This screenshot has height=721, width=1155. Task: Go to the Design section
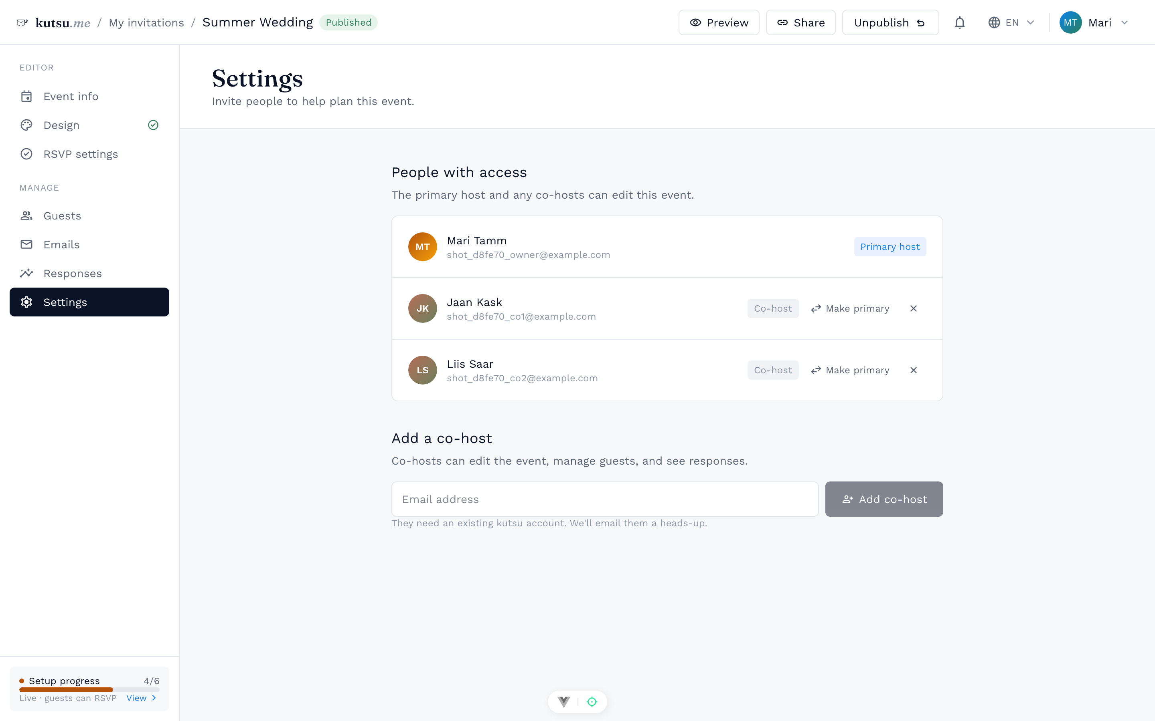point(89,125)
